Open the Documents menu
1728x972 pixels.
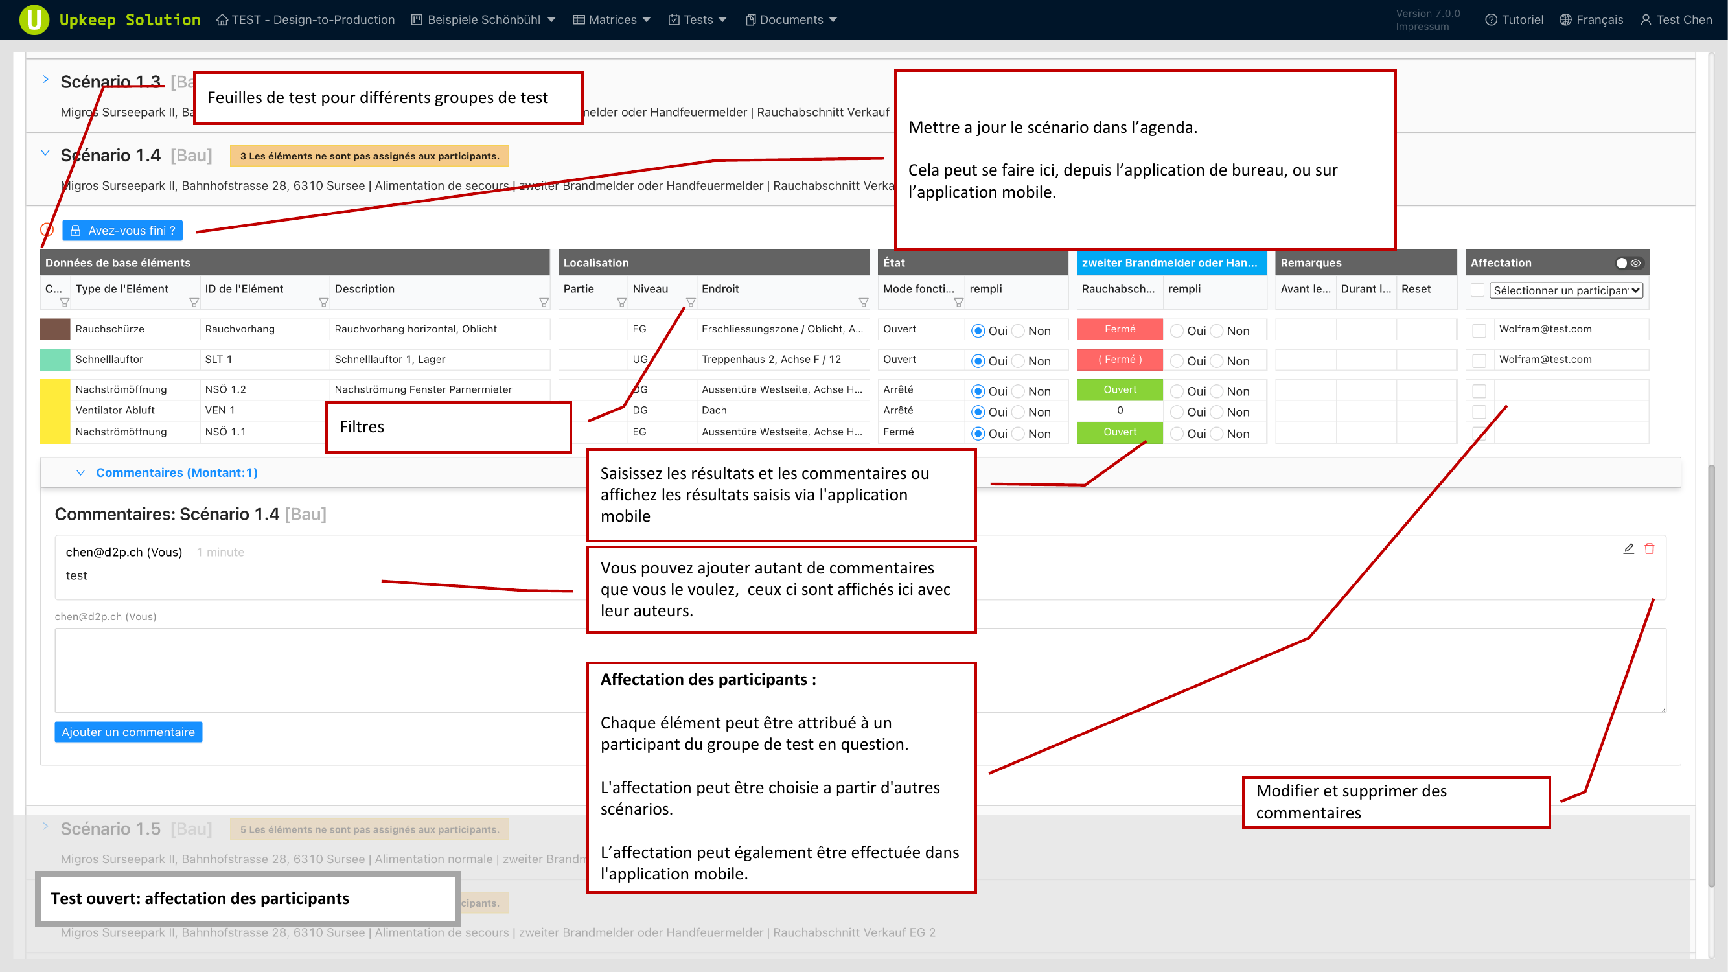point(791,19)
